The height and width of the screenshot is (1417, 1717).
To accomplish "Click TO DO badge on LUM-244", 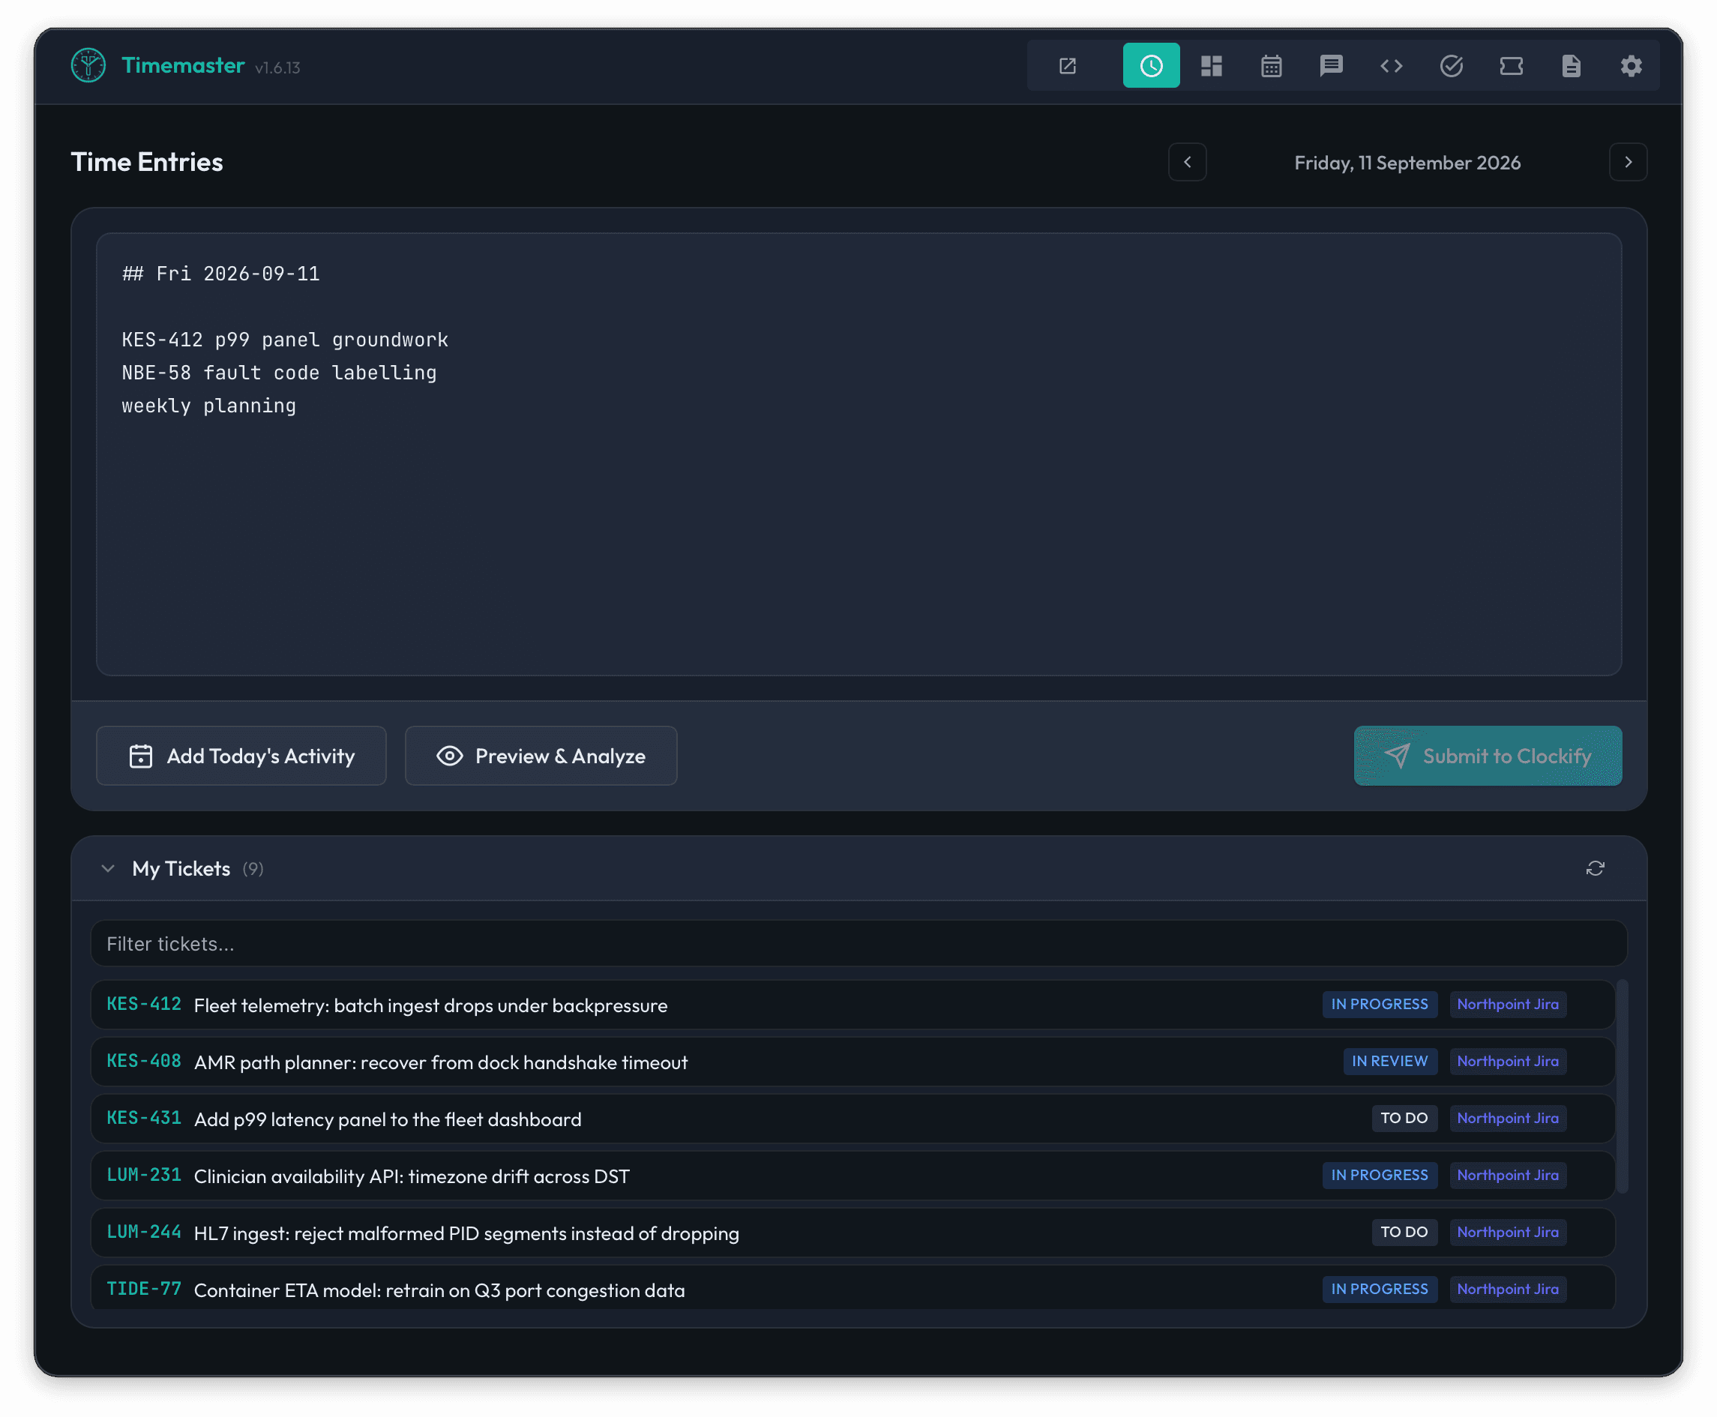I will pos(1404,1233).
